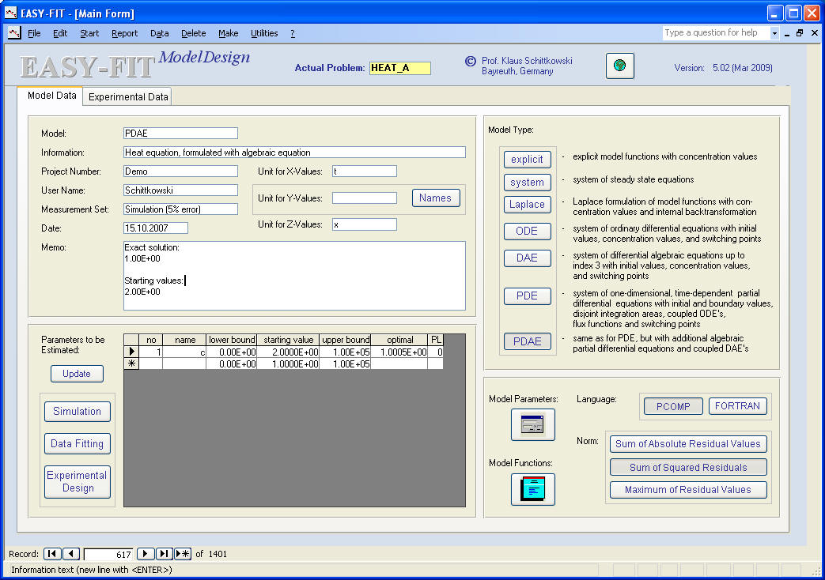Jump to last record arrow
825x580 pixels.
(x=165, y=554)
